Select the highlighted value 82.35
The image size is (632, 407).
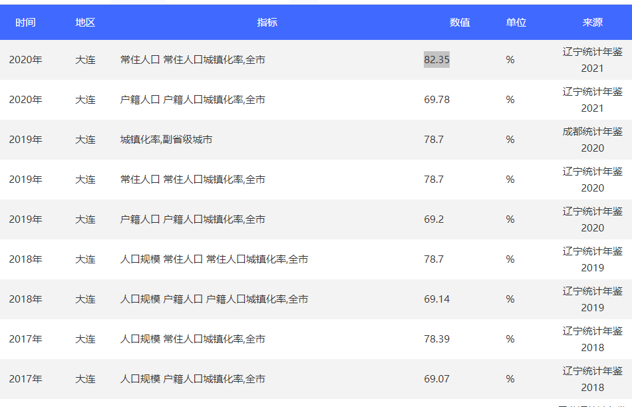(x=436, y=60)
